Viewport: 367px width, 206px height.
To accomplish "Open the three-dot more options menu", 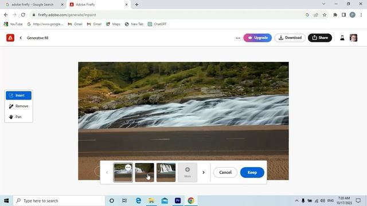I will (238, 38).
